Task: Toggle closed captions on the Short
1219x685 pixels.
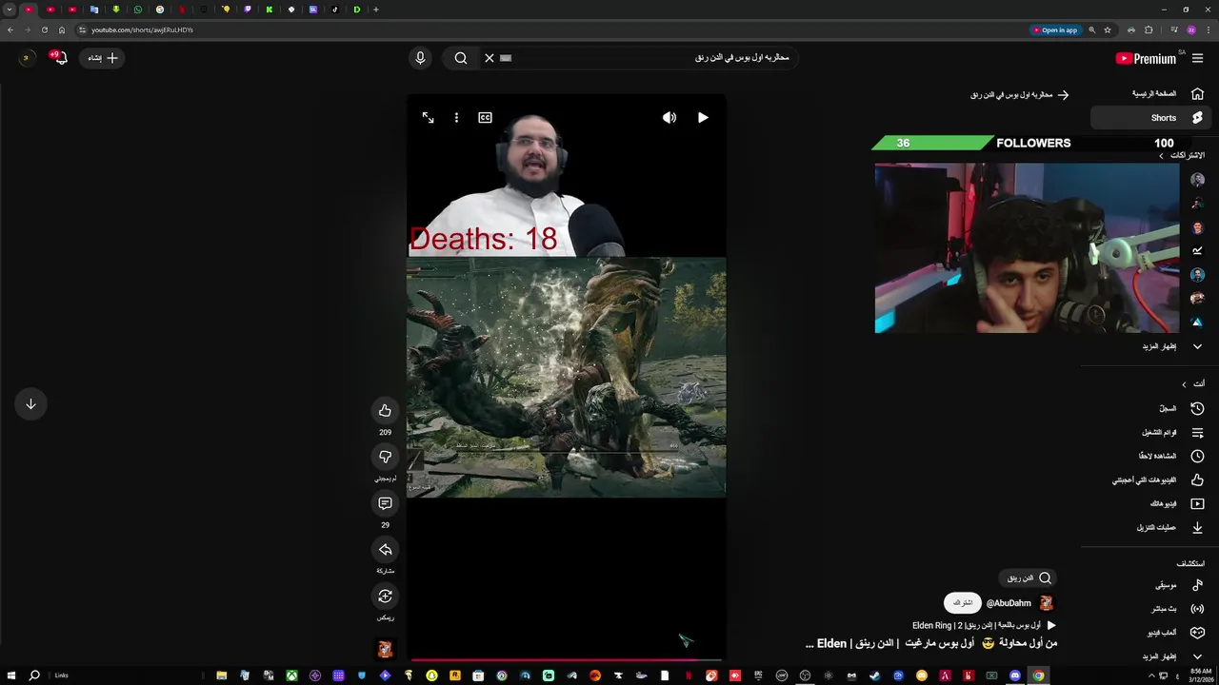Action: tap(485, 118)
